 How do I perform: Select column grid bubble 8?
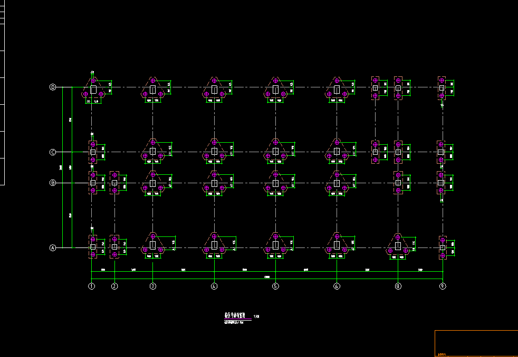coord(398,286)
